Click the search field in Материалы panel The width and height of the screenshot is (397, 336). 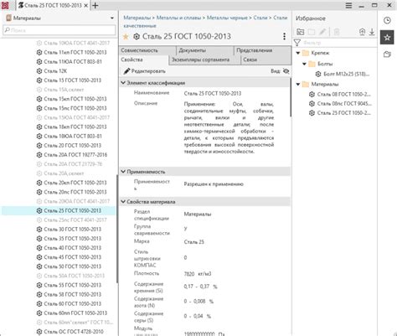click(x=59, y=30)
